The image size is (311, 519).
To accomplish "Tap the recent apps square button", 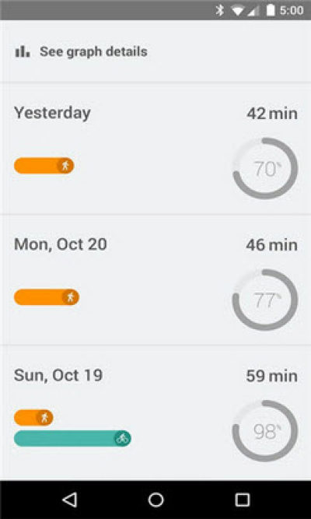I will tap(242, 500).
